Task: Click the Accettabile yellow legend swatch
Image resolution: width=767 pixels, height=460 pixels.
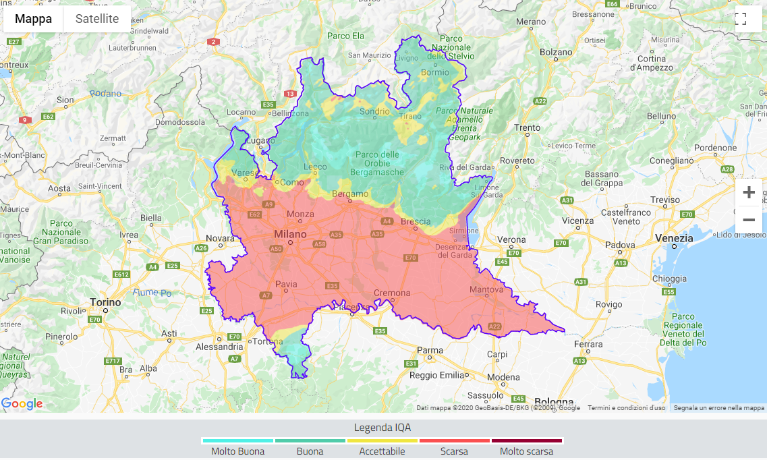Action: coord(382,441)
